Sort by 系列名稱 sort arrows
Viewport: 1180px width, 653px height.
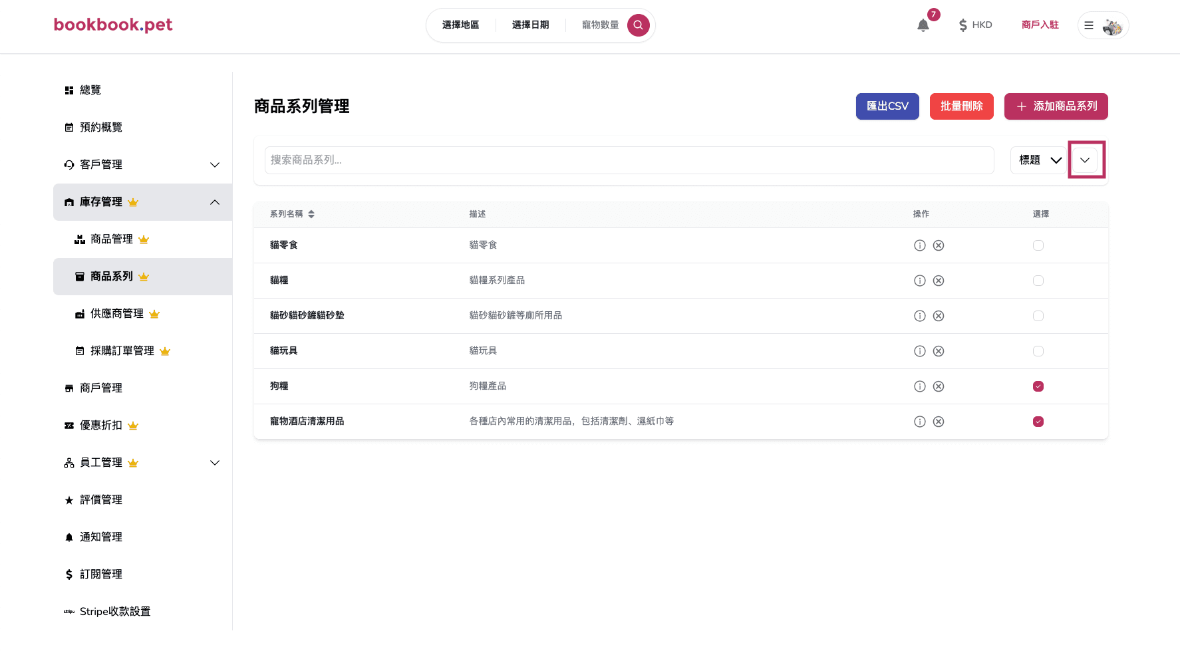311,214
